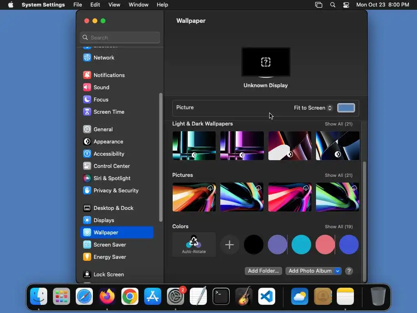
Task: Open Screen Time settings
Action: [117, 112]
